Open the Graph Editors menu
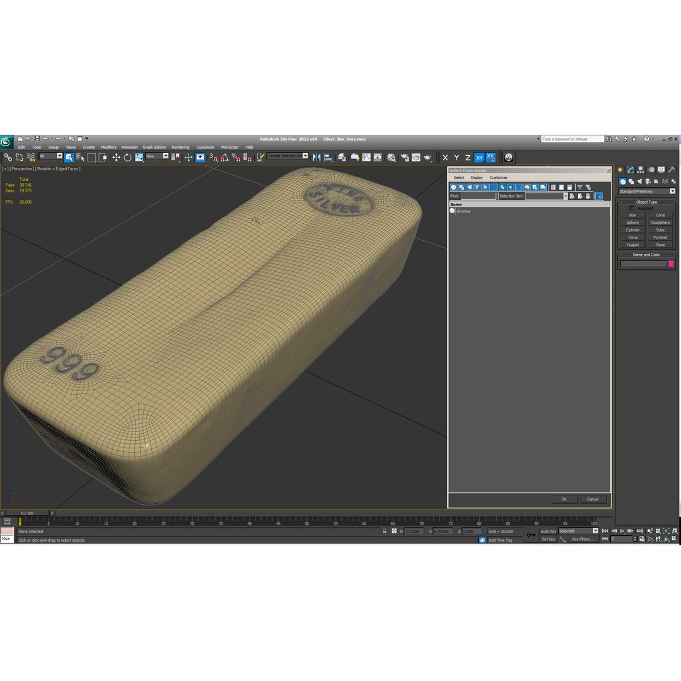681x681 pixels. click(x=154, y=147)
